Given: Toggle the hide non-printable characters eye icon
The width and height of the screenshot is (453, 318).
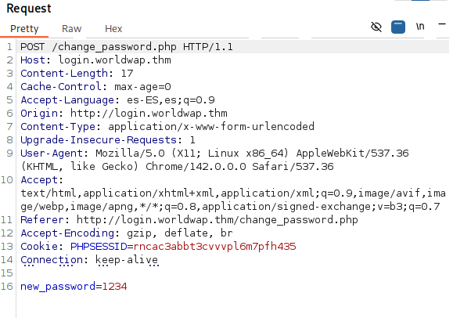Looking at the screenshot, I should click(x=376, y=27).
